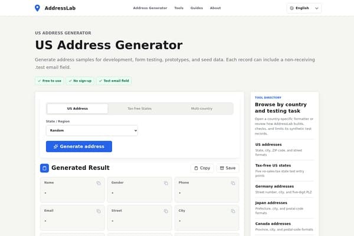Click the State / Region label
Viewport: 354px width, 236px height.
(58, 122)
